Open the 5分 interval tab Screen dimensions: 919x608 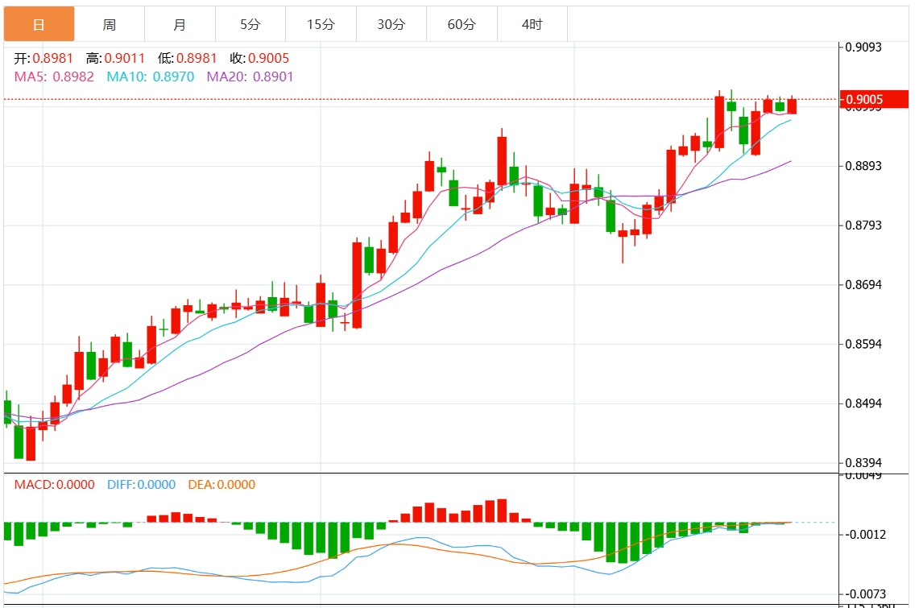click(x=250, y=24)
